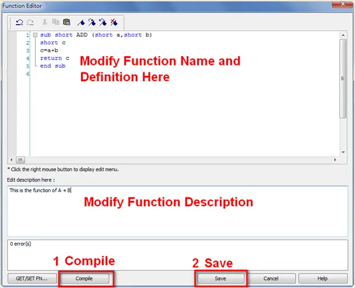The width and height of the screenshot is (355, 288).
Task: Click the code editor scroll down arrow
Action: 343,152
